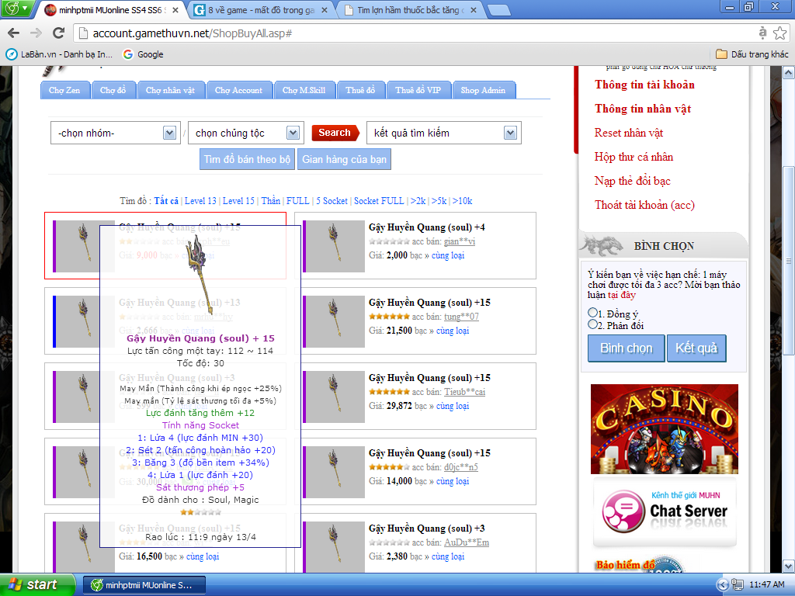The height and width of the screenshot is (596, 795).
Task: View poll with Kết quả button
Action: click(696, 348)
